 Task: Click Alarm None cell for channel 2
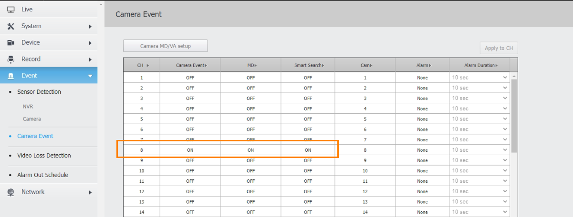pyautogui.click(x=422, y=88)
